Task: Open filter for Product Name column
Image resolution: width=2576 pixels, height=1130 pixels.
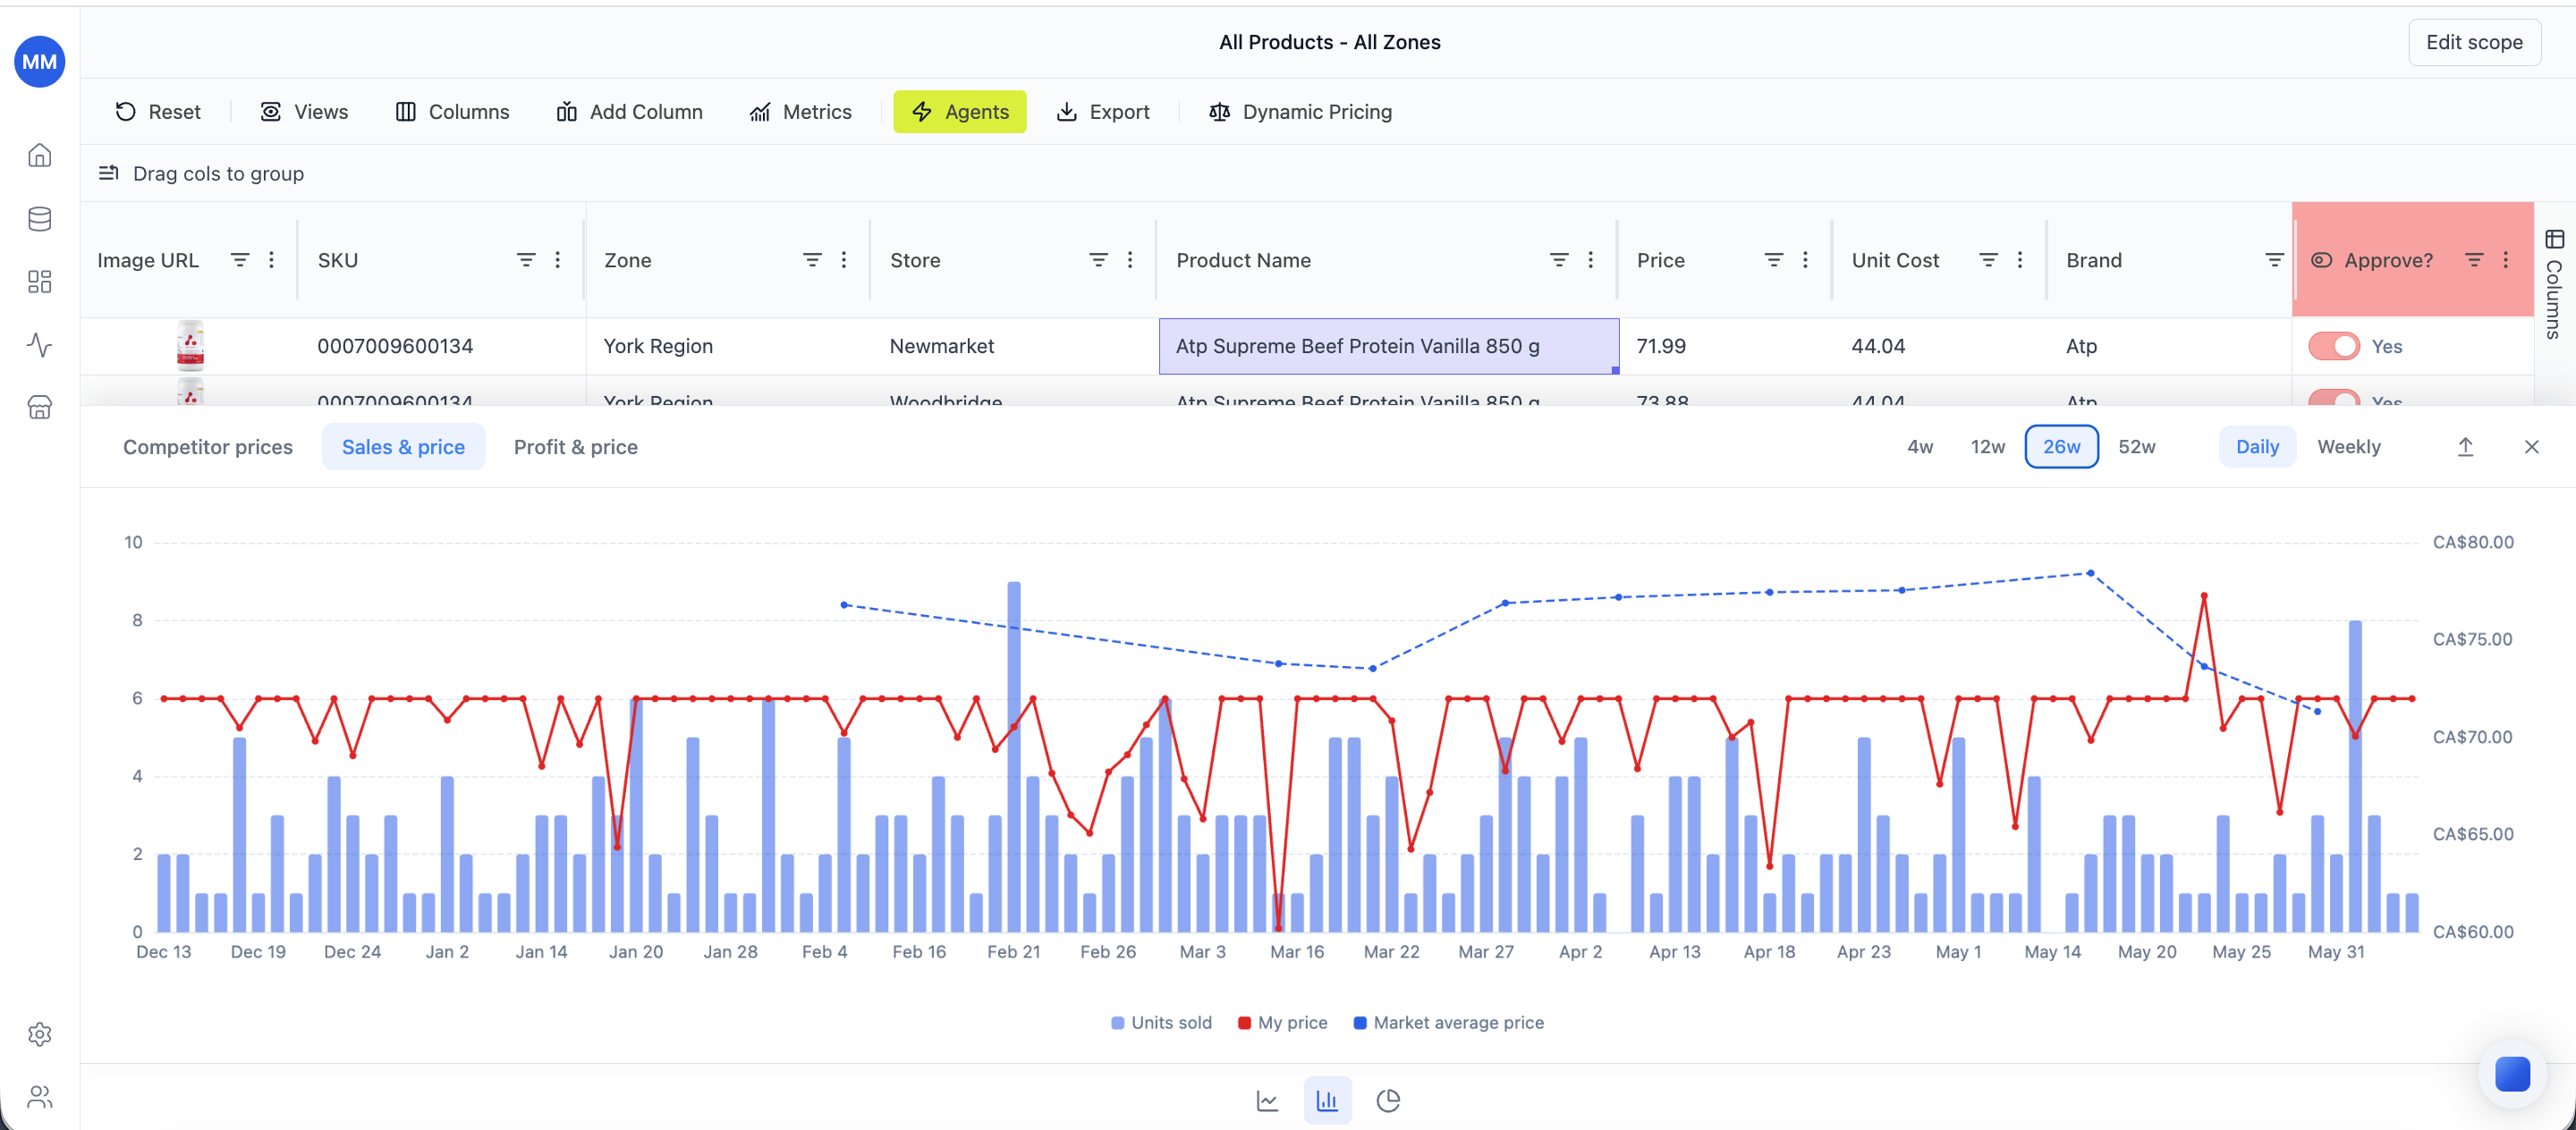Action: pos(1558,260)
